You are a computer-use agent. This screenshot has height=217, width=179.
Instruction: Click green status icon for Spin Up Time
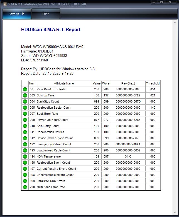pyautogui.click(x=25, y=95)
